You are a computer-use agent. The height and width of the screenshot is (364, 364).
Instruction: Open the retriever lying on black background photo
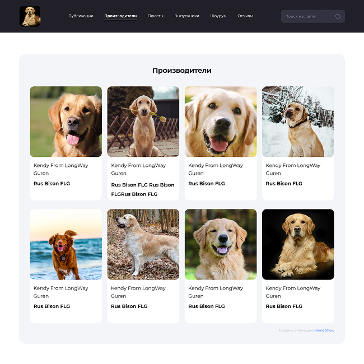pyautogui.click(x=298, y=244)
